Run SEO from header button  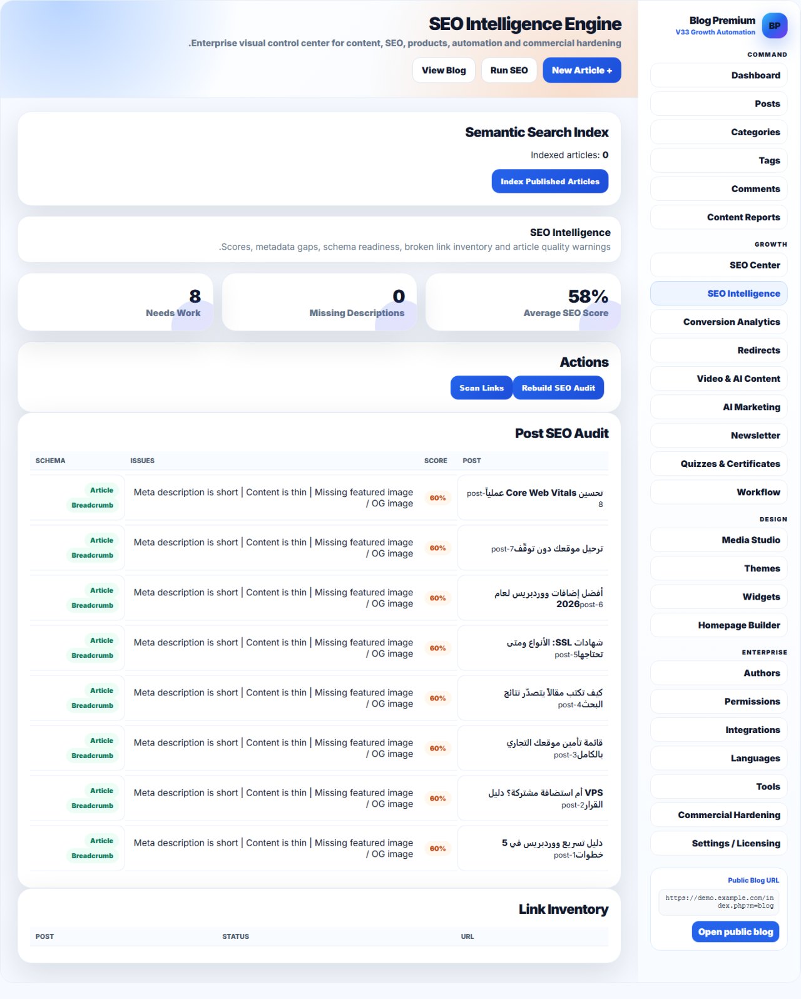tap(509, 70)
